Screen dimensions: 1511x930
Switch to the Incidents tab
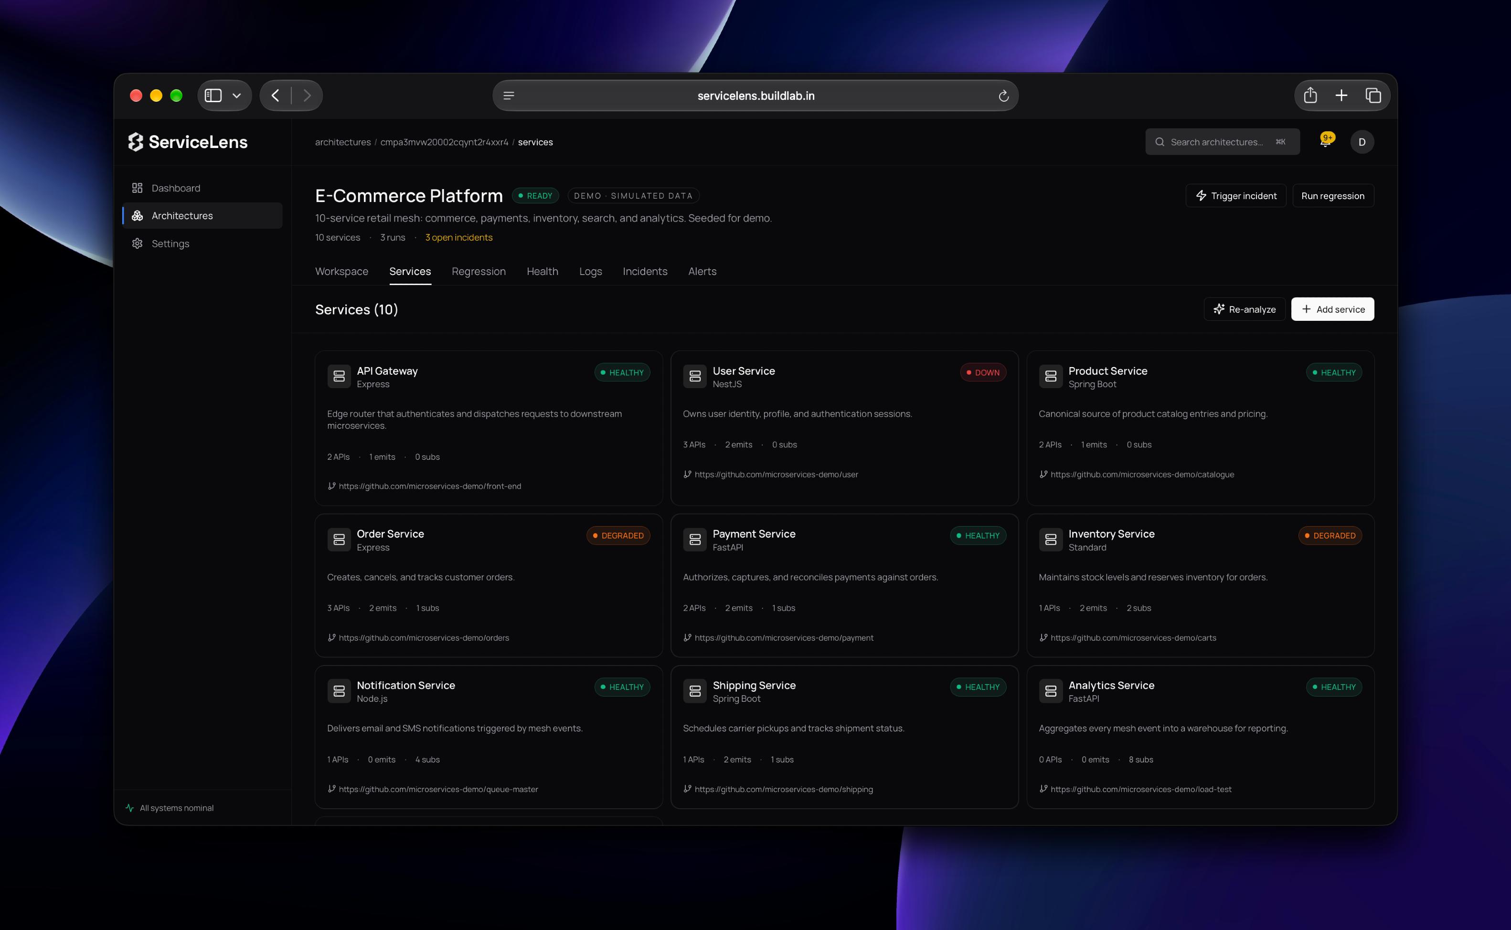[645, 271]
